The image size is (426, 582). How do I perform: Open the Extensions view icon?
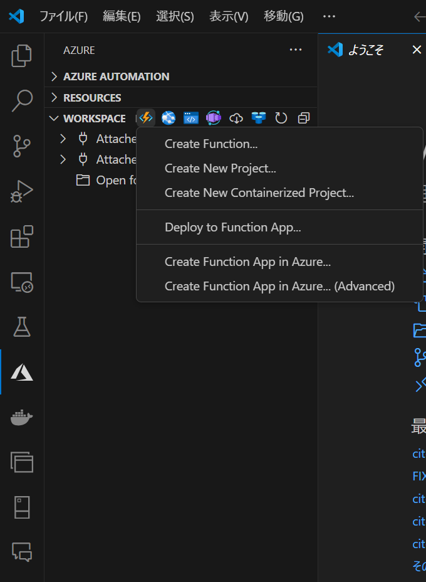point(22,237)
